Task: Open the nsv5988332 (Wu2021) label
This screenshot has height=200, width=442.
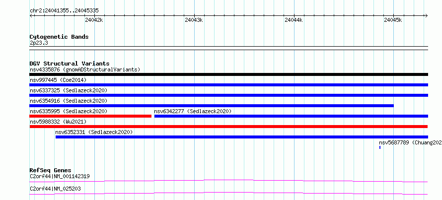Action: [x=58, y=122]
